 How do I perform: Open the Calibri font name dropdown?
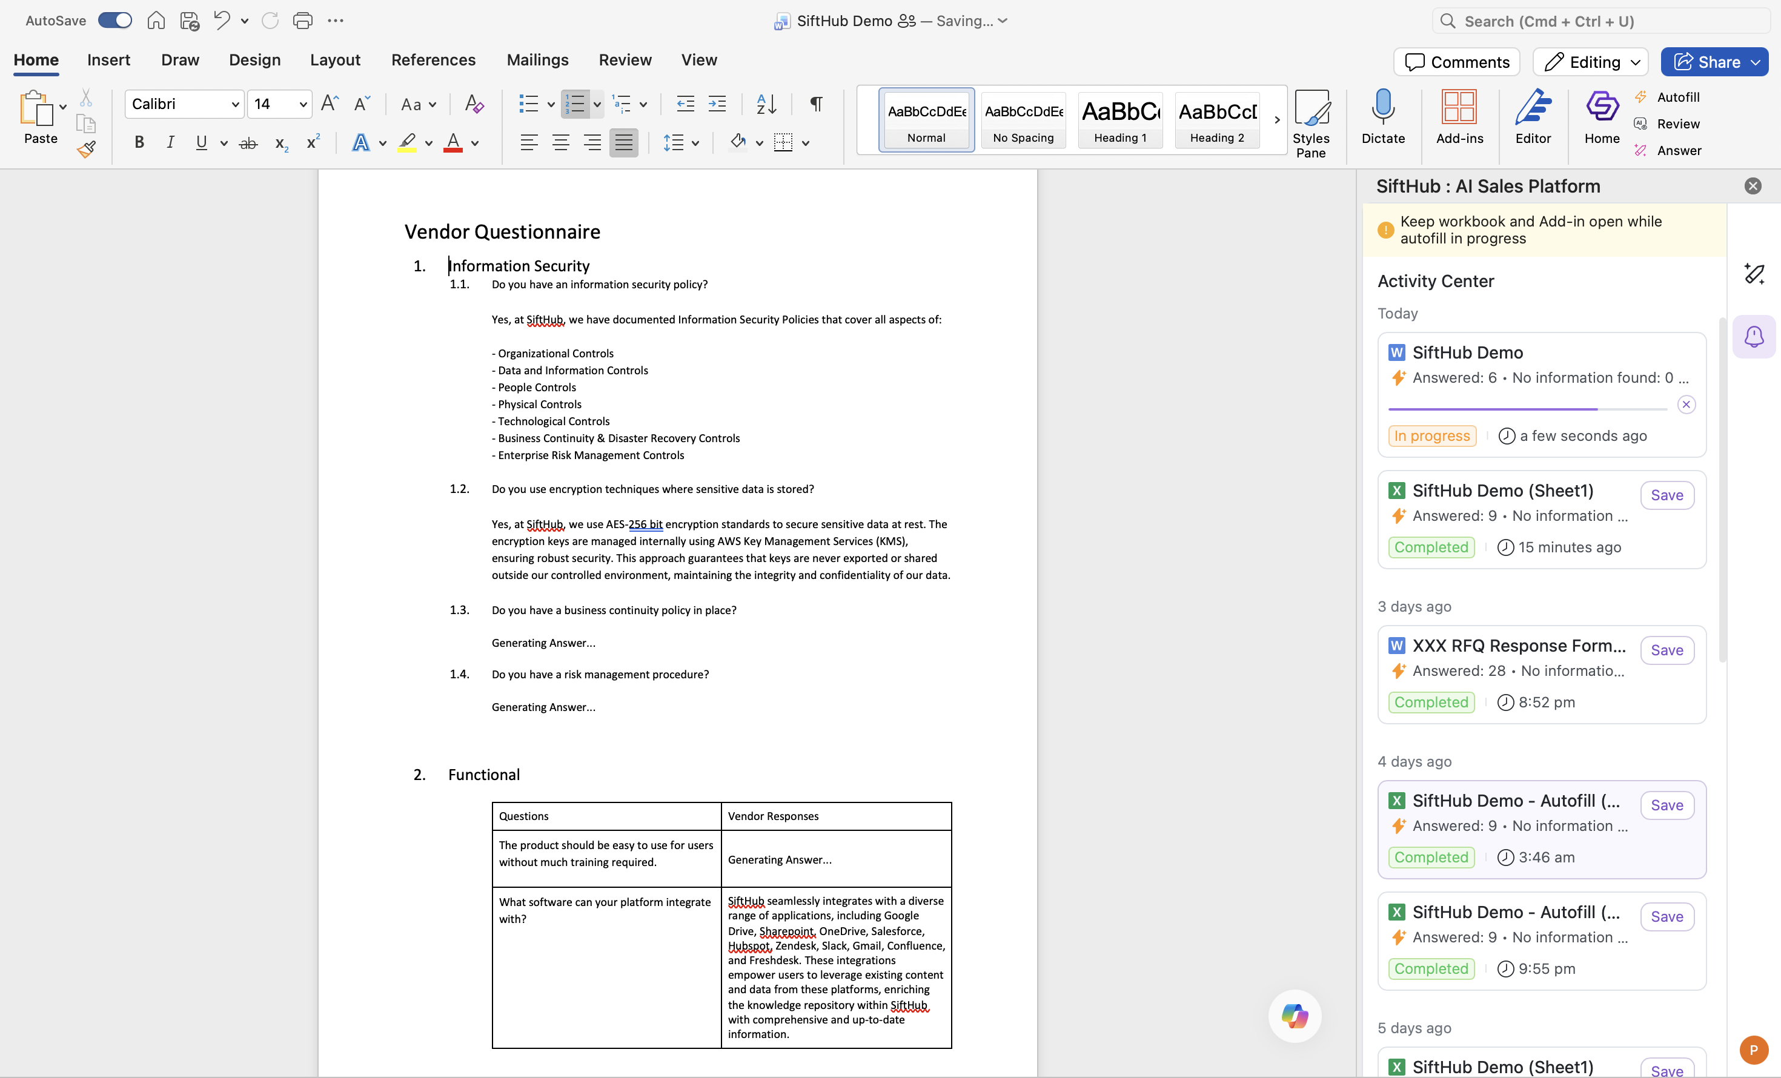click(x=234, y=104)
